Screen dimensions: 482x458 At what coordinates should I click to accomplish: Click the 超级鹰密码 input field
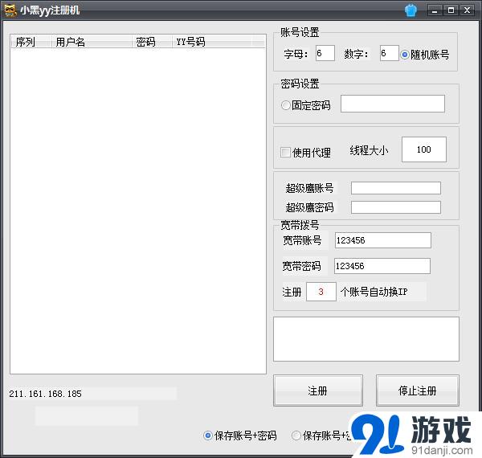(396, 207)
